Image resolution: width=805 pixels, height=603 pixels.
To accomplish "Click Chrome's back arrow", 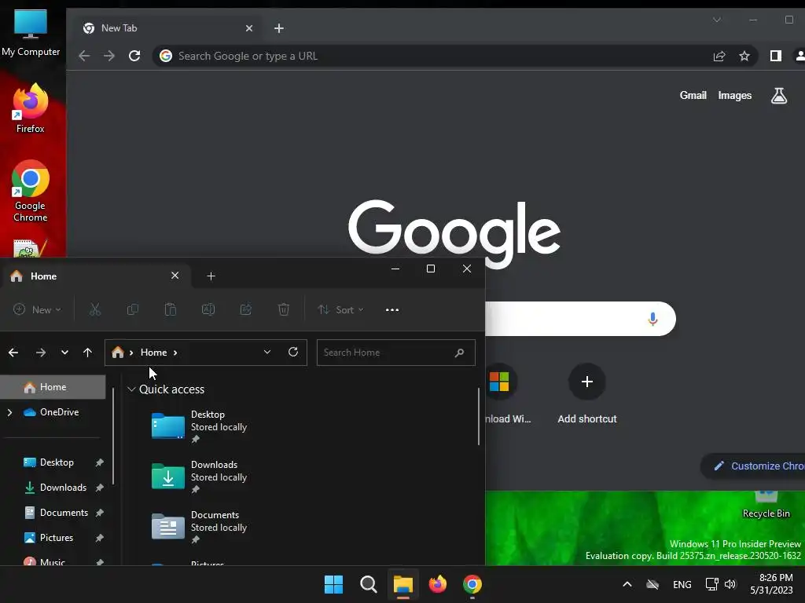I will pos(84,56).
